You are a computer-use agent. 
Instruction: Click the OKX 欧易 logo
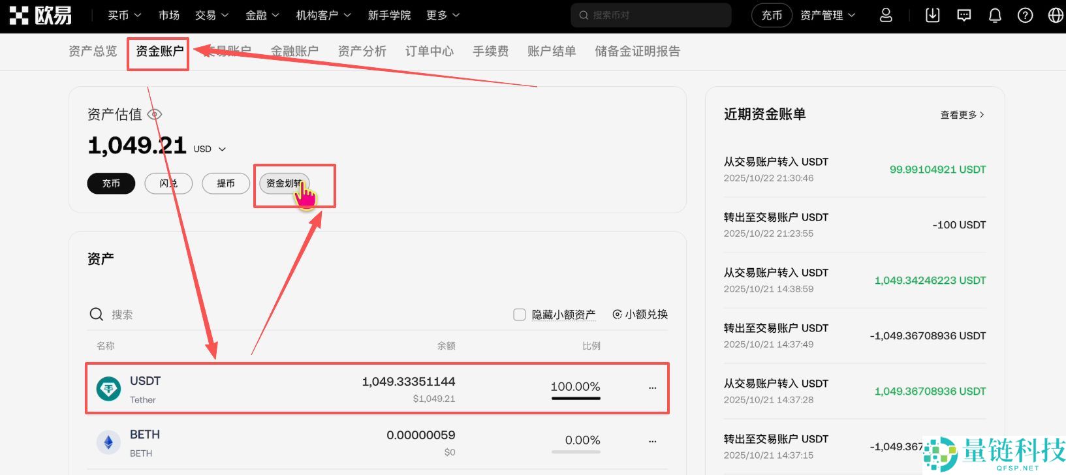click(x=40, y=15)
